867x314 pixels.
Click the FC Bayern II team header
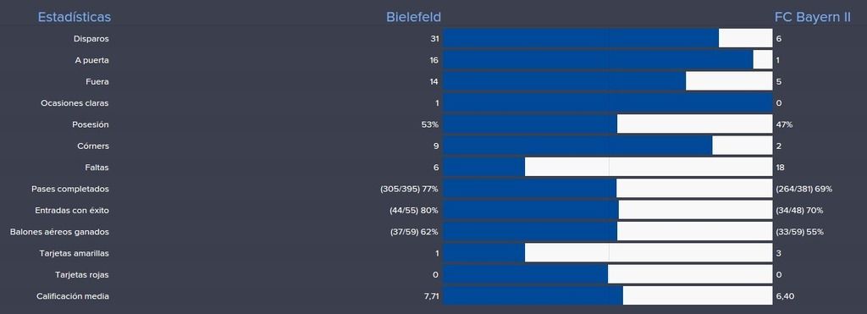click(812, 17)
